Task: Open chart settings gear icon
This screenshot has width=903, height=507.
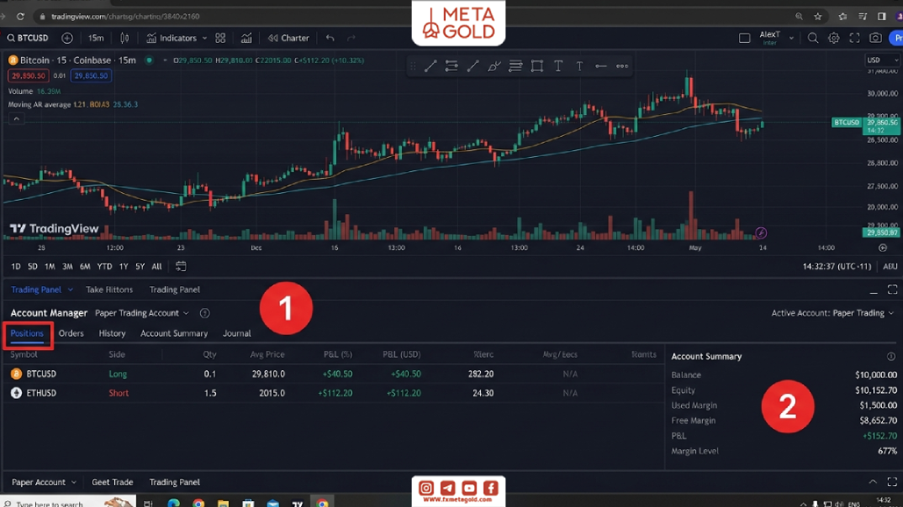Action: point(833,38)
